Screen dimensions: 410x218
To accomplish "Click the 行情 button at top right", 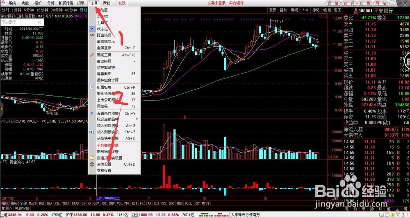I will (333, 3).
